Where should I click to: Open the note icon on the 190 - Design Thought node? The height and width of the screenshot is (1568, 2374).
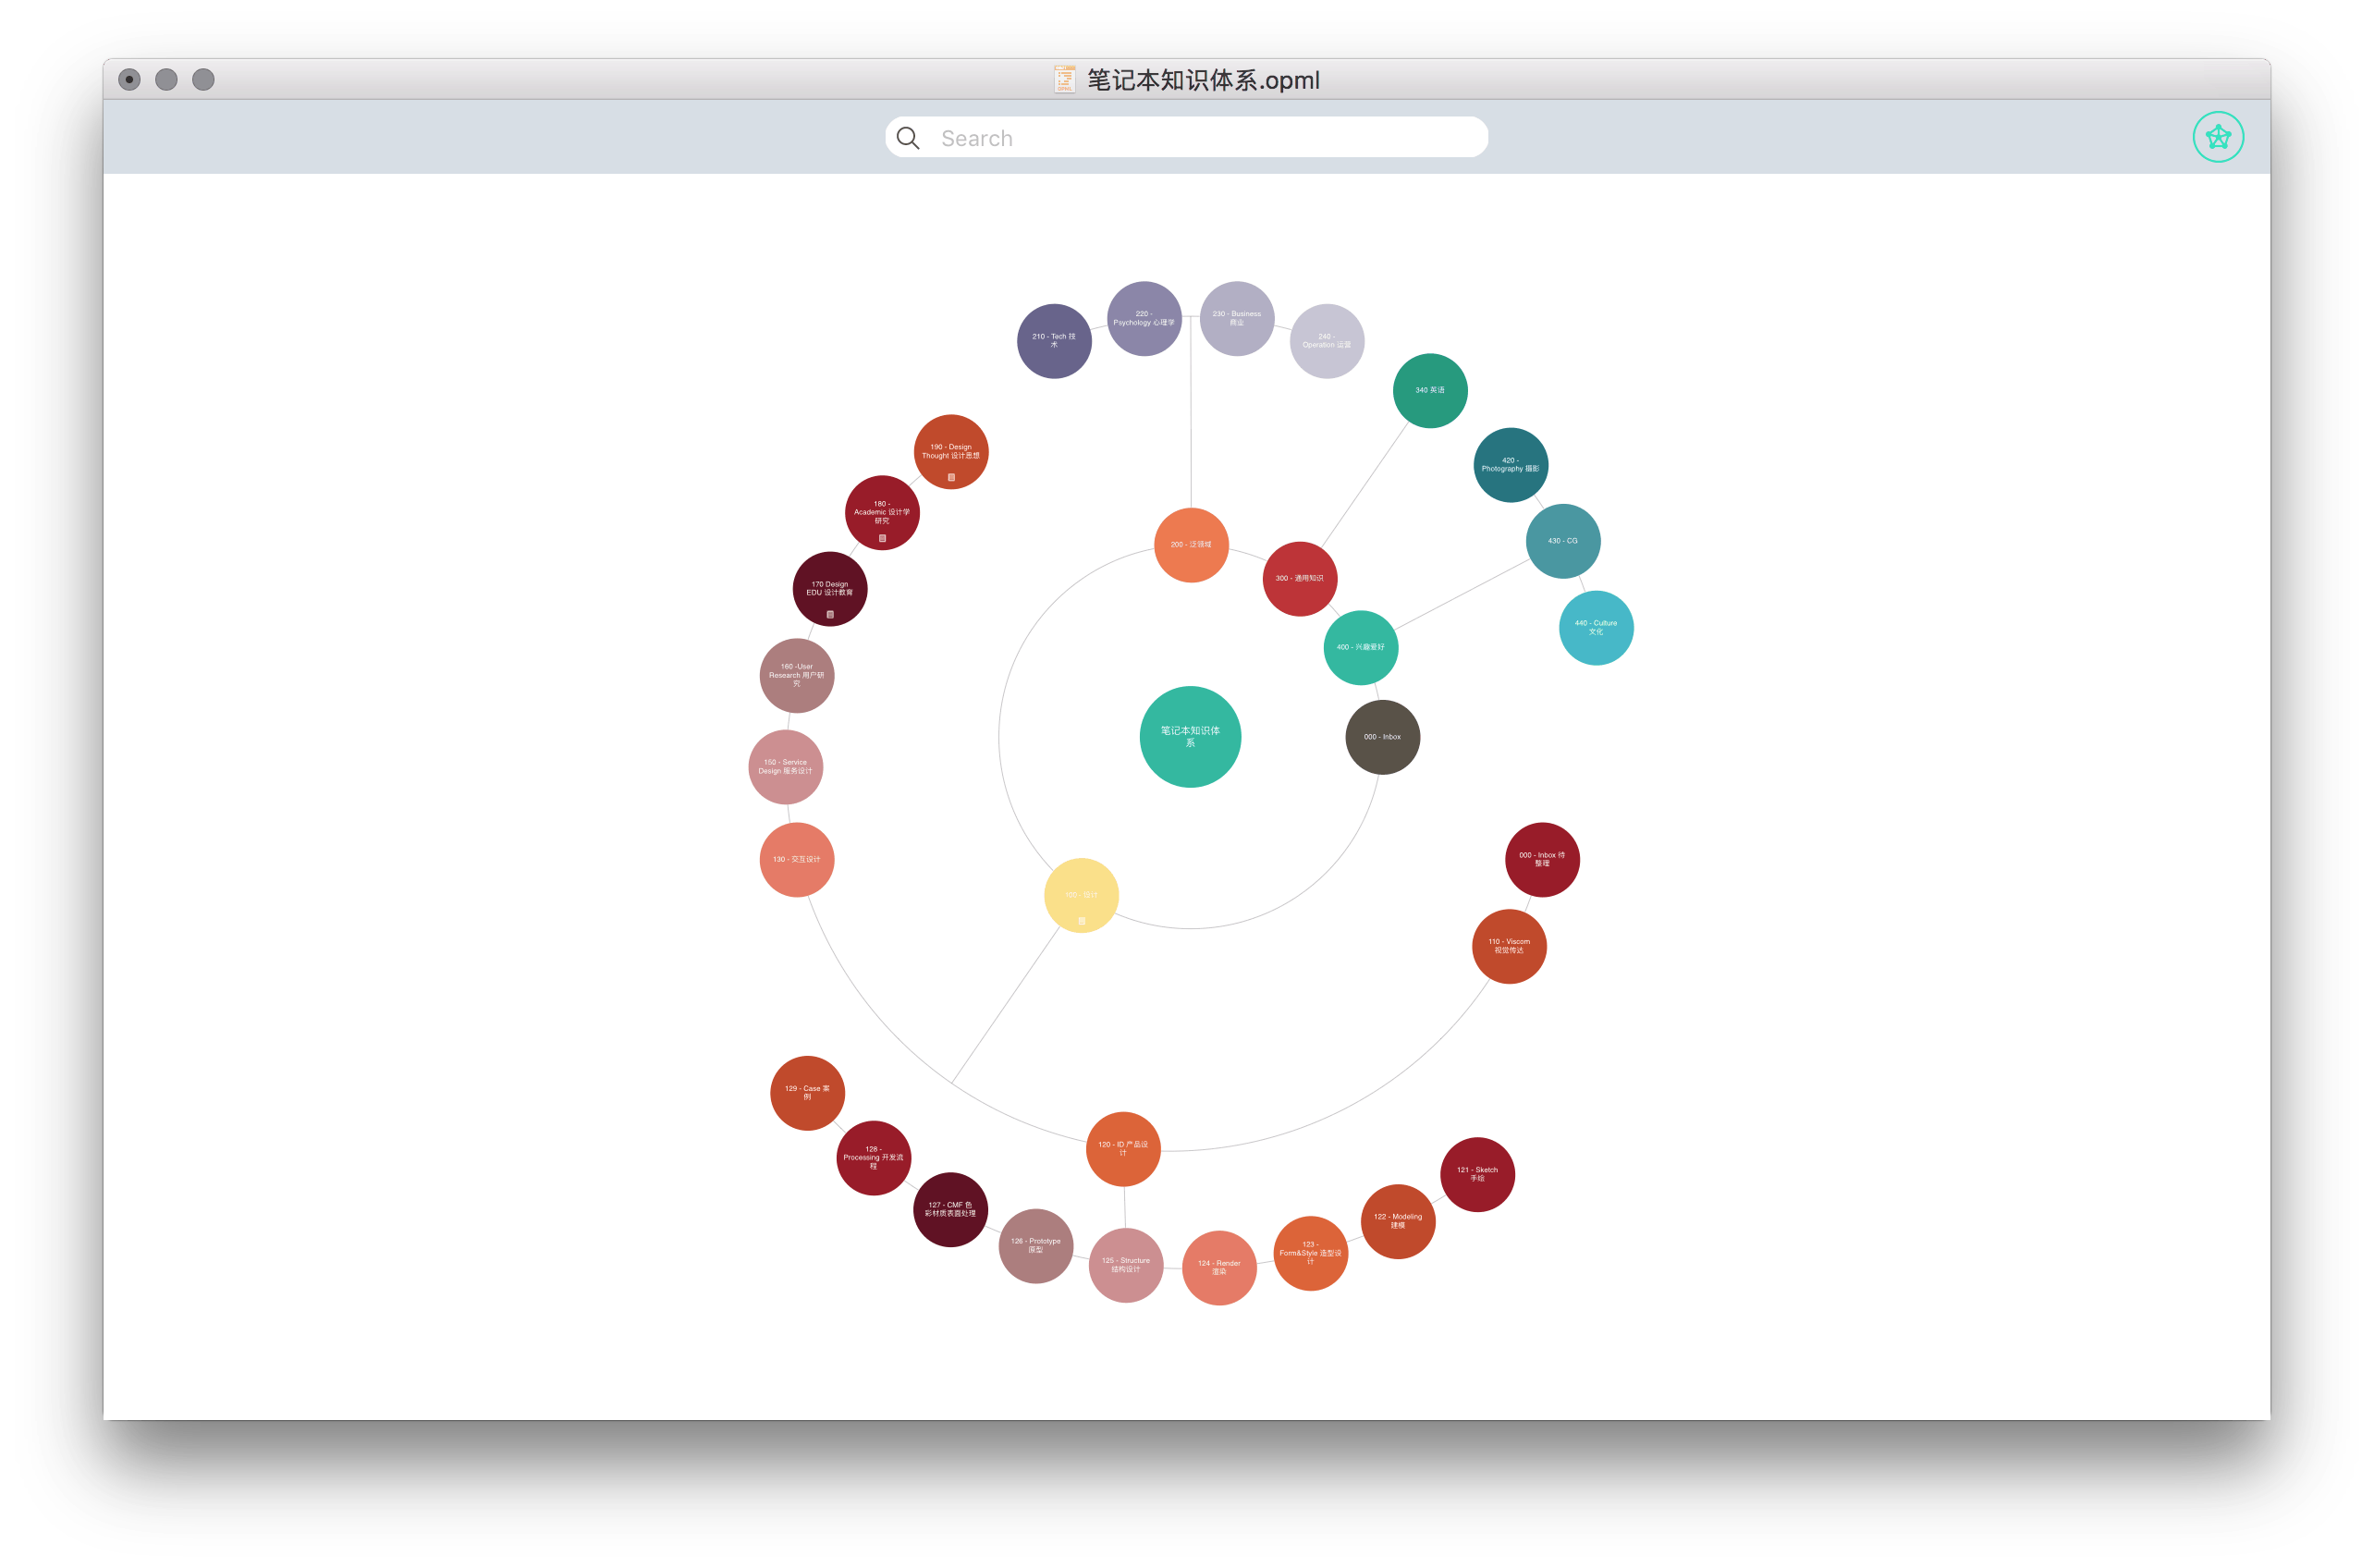pyautogui.click(x=951, y=478)
